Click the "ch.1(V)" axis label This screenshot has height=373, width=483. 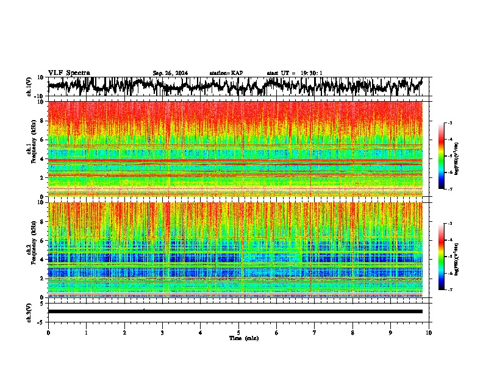[x=30, y=87]
